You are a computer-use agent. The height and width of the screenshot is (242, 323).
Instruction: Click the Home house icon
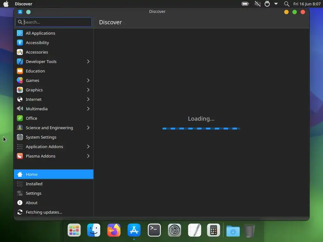(x=20, y=174)
